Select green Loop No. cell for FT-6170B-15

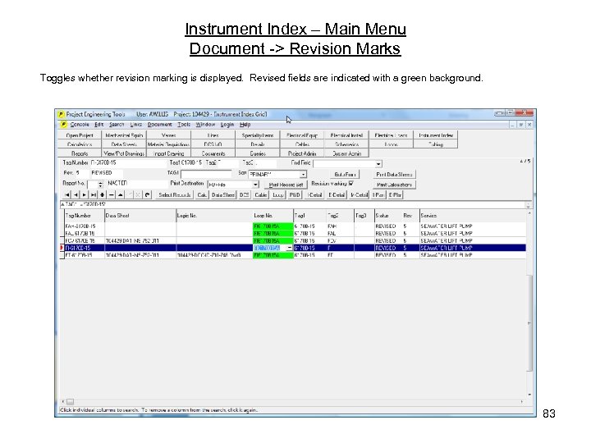[273, 255]
